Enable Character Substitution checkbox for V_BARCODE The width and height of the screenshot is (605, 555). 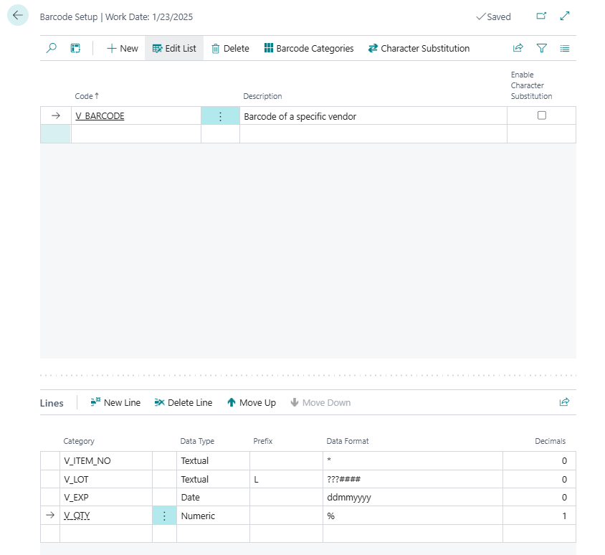point(542,115)
